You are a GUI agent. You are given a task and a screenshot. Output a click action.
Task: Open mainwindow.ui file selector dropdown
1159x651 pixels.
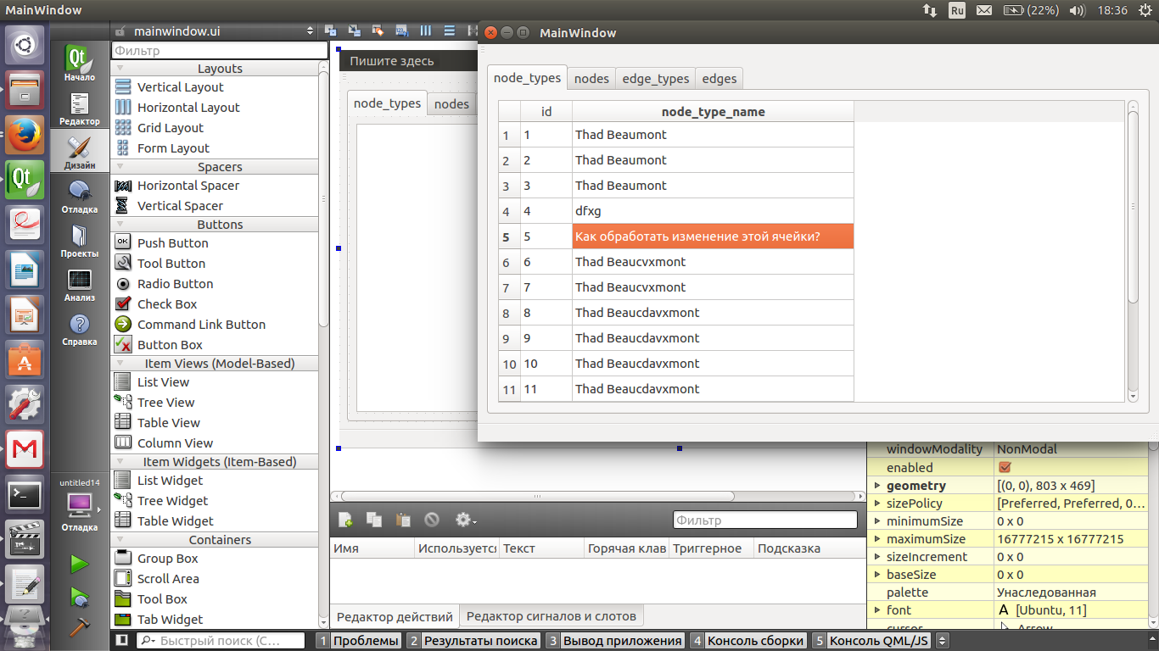pyautogui.click(x=222, y=31)
